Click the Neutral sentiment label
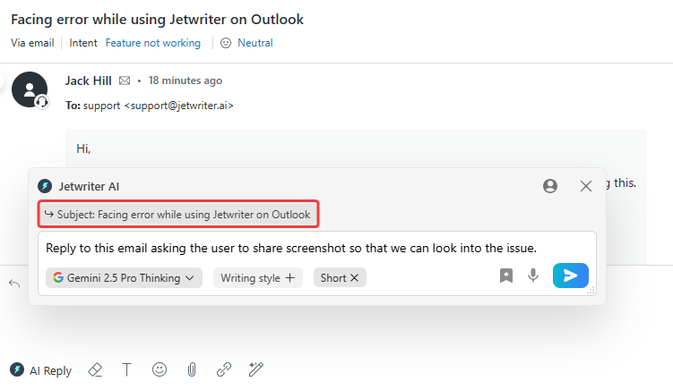Viewport: 673px width, 390px height. tap(255, 43)
